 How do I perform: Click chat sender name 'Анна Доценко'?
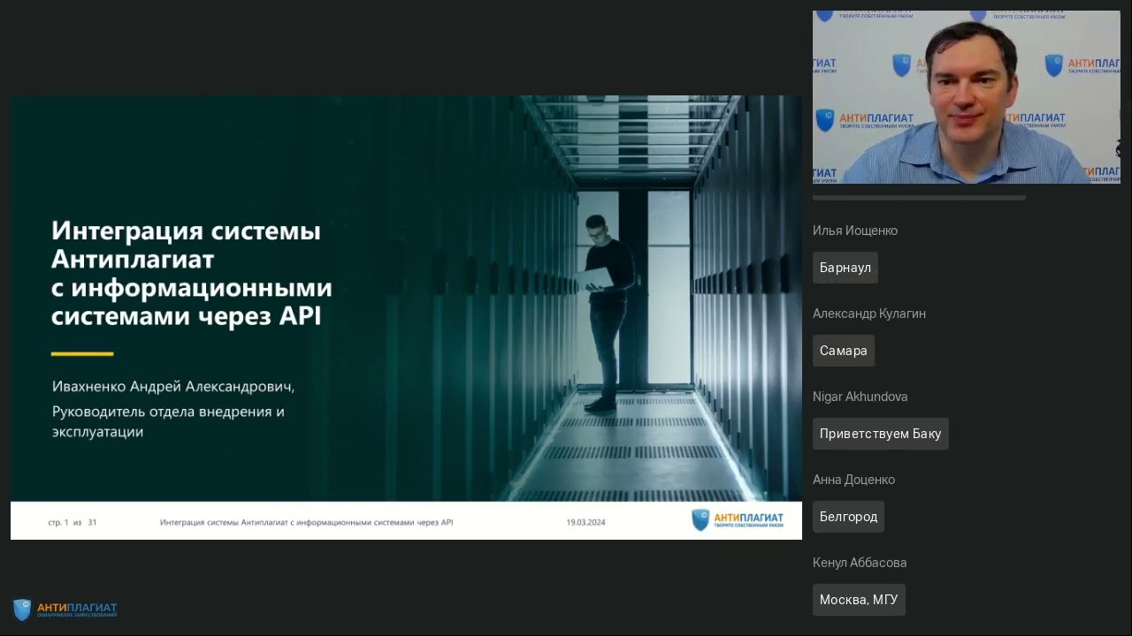pyautogui.click(x=854, y=480)
